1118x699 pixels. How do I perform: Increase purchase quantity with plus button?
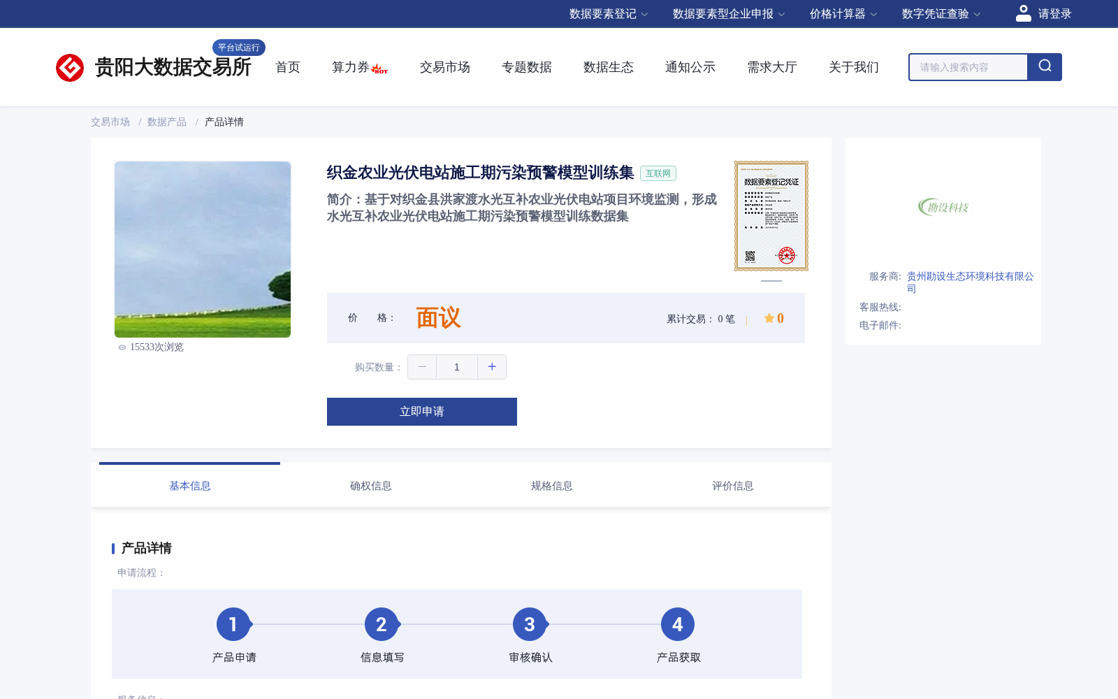(492, 367)
